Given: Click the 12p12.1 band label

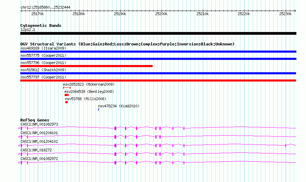Looking at the screenshot, I should (28, 30).
